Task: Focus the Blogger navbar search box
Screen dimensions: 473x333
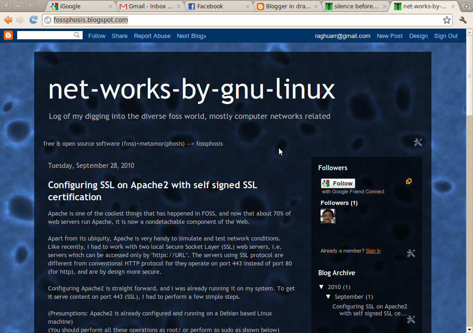Action: click(x=45, y=35)
